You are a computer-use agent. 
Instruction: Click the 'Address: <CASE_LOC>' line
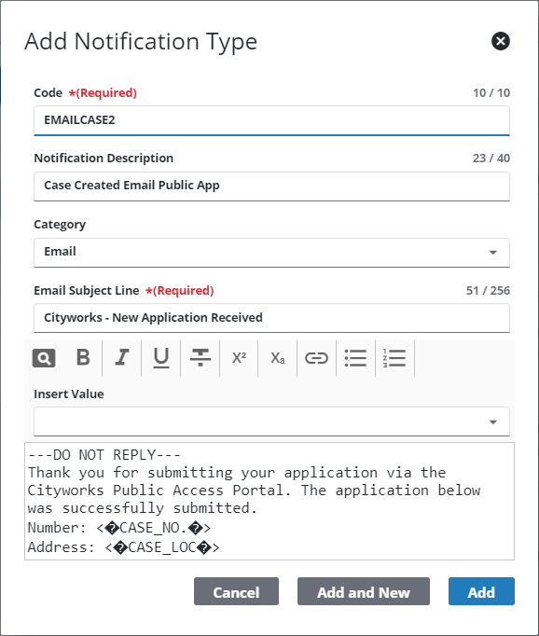click(x=123, y=547)
